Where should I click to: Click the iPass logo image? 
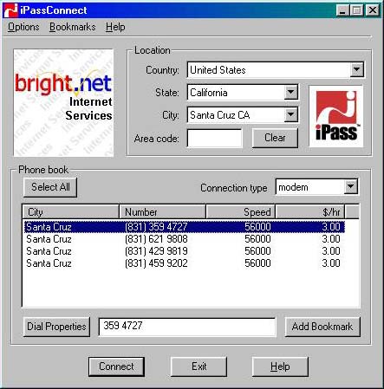[335, 116]
